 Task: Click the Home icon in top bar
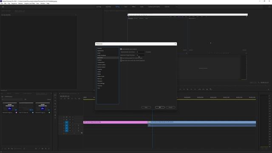(3, 7)
